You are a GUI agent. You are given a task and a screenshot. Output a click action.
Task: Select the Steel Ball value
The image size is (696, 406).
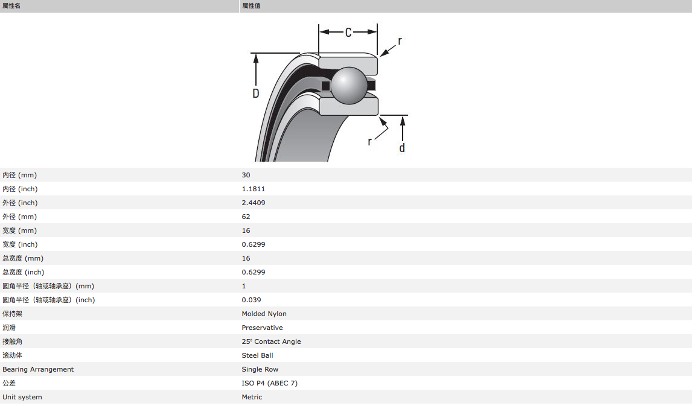[x=257, y=355]
